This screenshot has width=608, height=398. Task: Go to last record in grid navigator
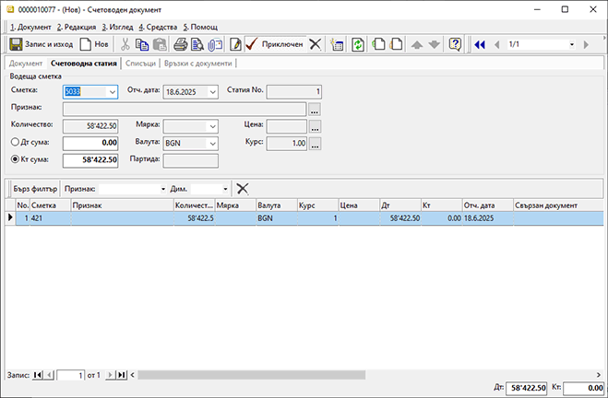click(x=122, y=375)
